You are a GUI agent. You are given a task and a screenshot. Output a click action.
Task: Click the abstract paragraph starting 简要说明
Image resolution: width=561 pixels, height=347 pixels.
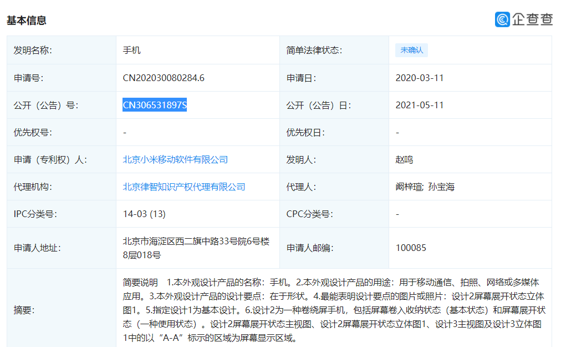pyautogui.click(x=334, y=310)
